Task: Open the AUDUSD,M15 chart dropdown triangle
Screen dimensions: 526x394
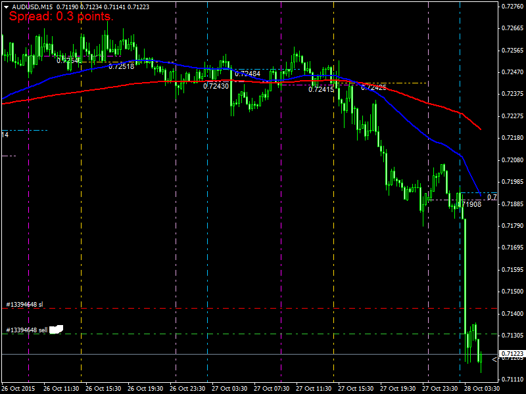Action: pyautogui.click(x=6, y=7)
